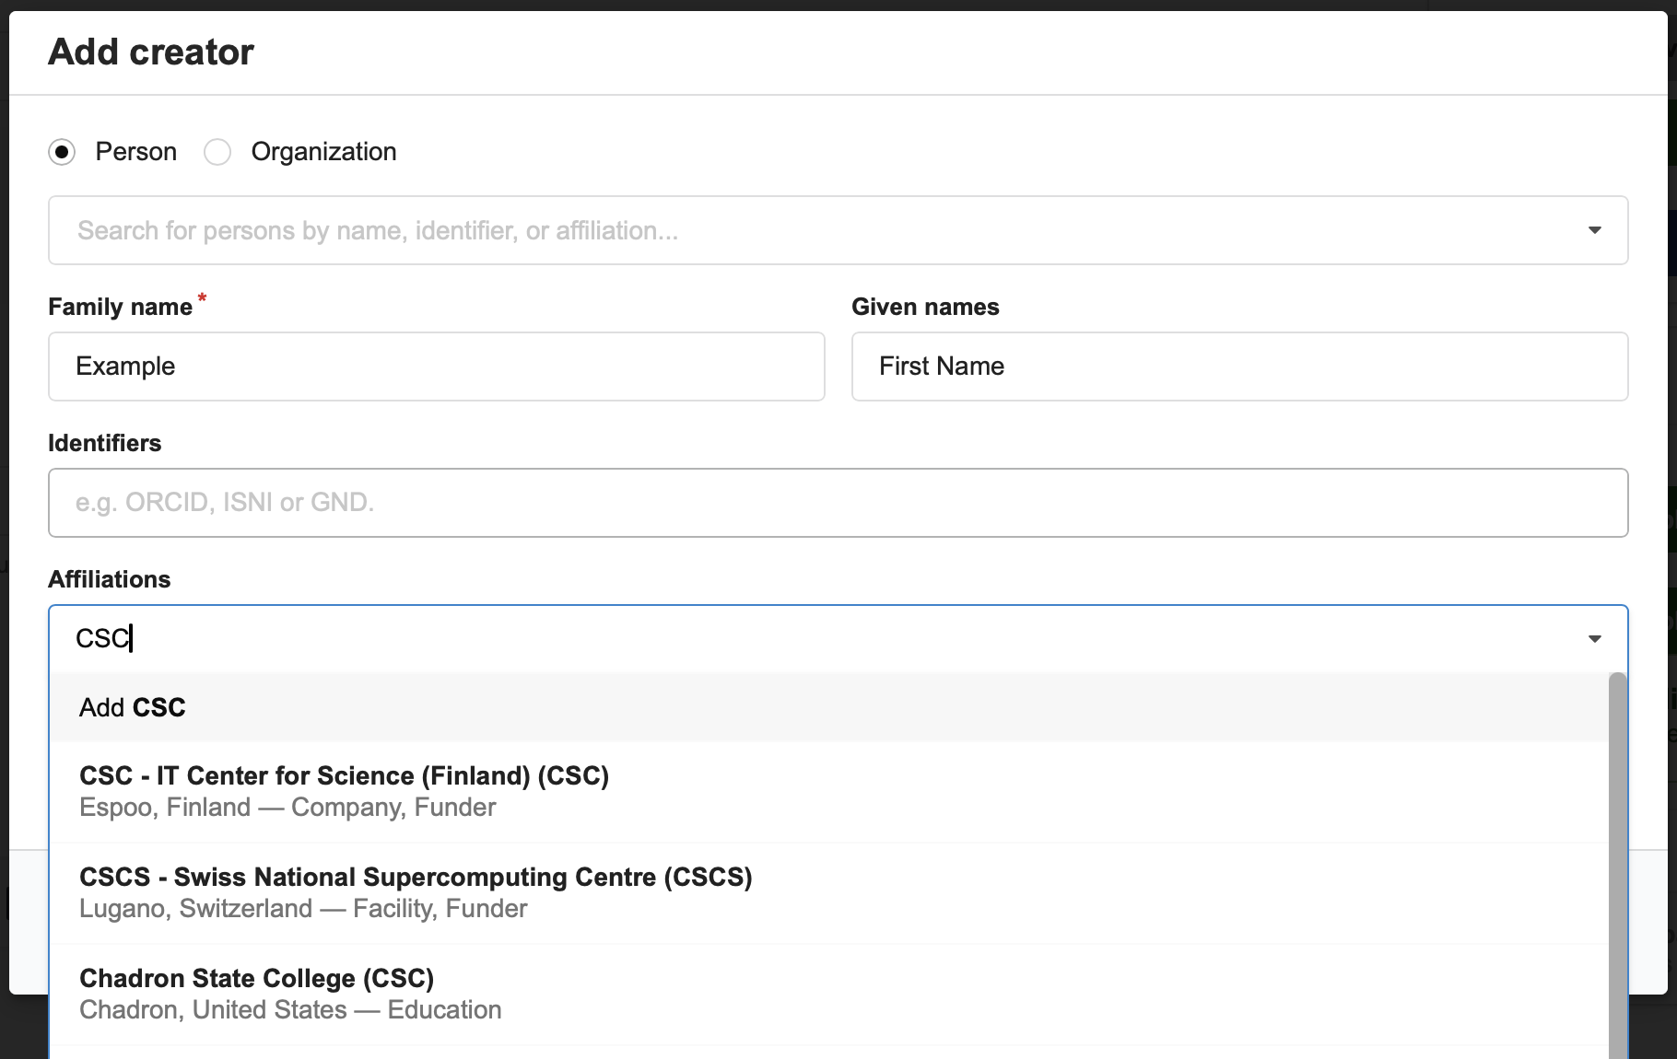
Task: Select the Organization radio button
Action: (x=217, y=151)
